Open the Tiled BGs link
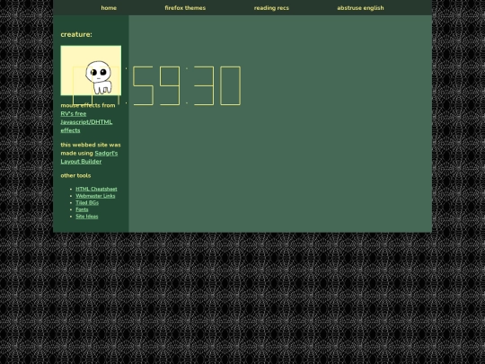This screenshot has height=364, width=485. click(87, 202)
